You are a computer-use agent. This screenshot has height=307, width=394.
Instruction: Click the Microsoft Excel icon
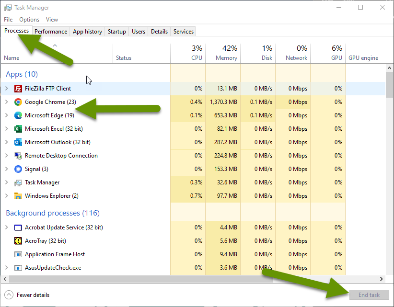[17, 129]
